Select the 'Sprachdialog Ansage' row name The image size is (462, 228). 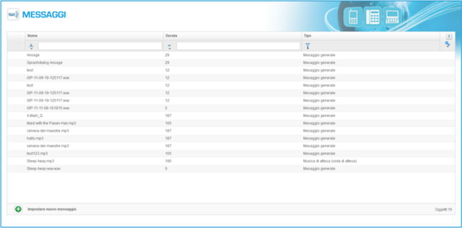click(x=44, y=63)
